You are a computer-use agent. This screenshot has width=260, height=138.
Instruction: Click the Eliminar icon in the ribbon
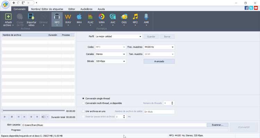44,17
